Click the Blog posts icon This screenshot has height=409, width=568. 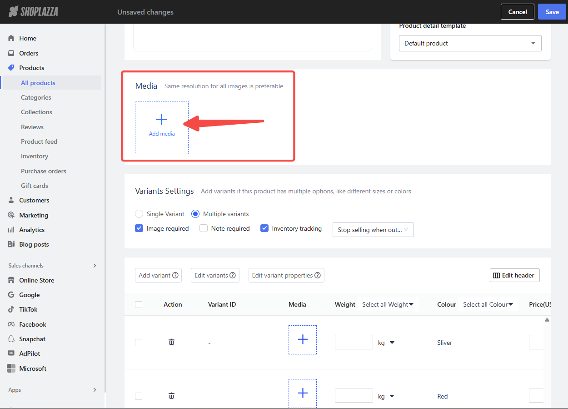point(11,244)
